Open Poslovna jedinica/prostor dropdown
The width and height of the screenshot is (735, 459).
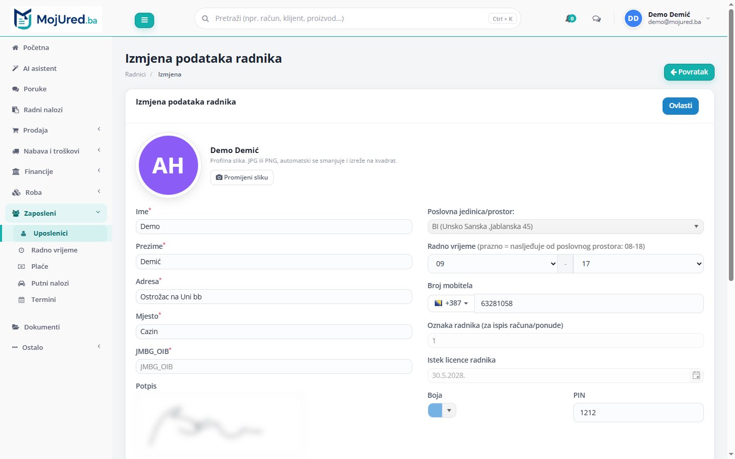[566, 226]
